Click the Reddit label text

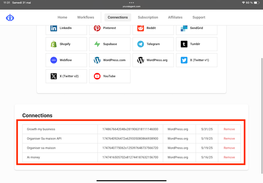click(151, 28)
